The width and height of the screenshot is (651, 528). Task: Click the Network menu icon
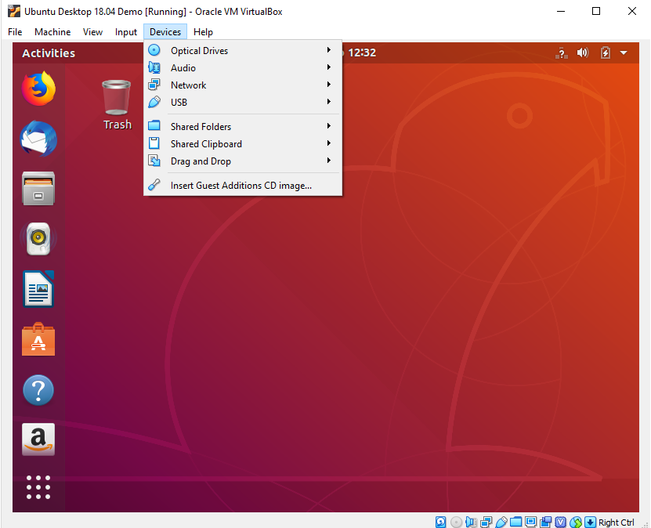(154, 85)
